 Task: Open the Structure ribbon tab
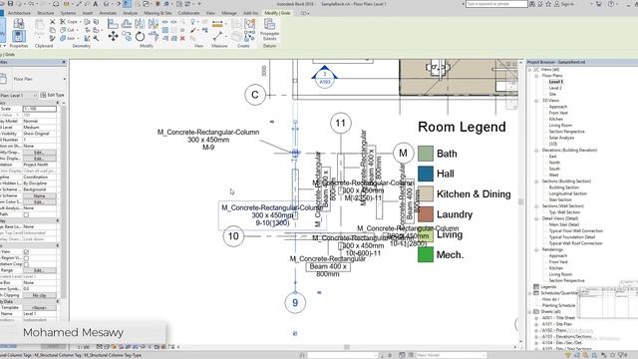(x=46, y=13)
